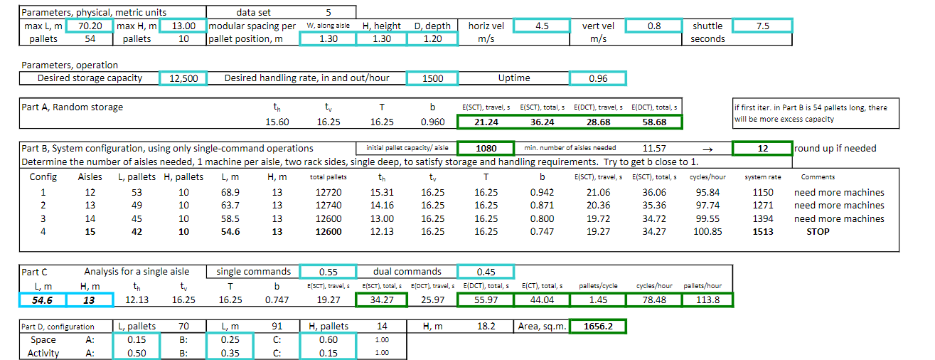Click the H height 1.30 input cell

[x=380, y=39]
